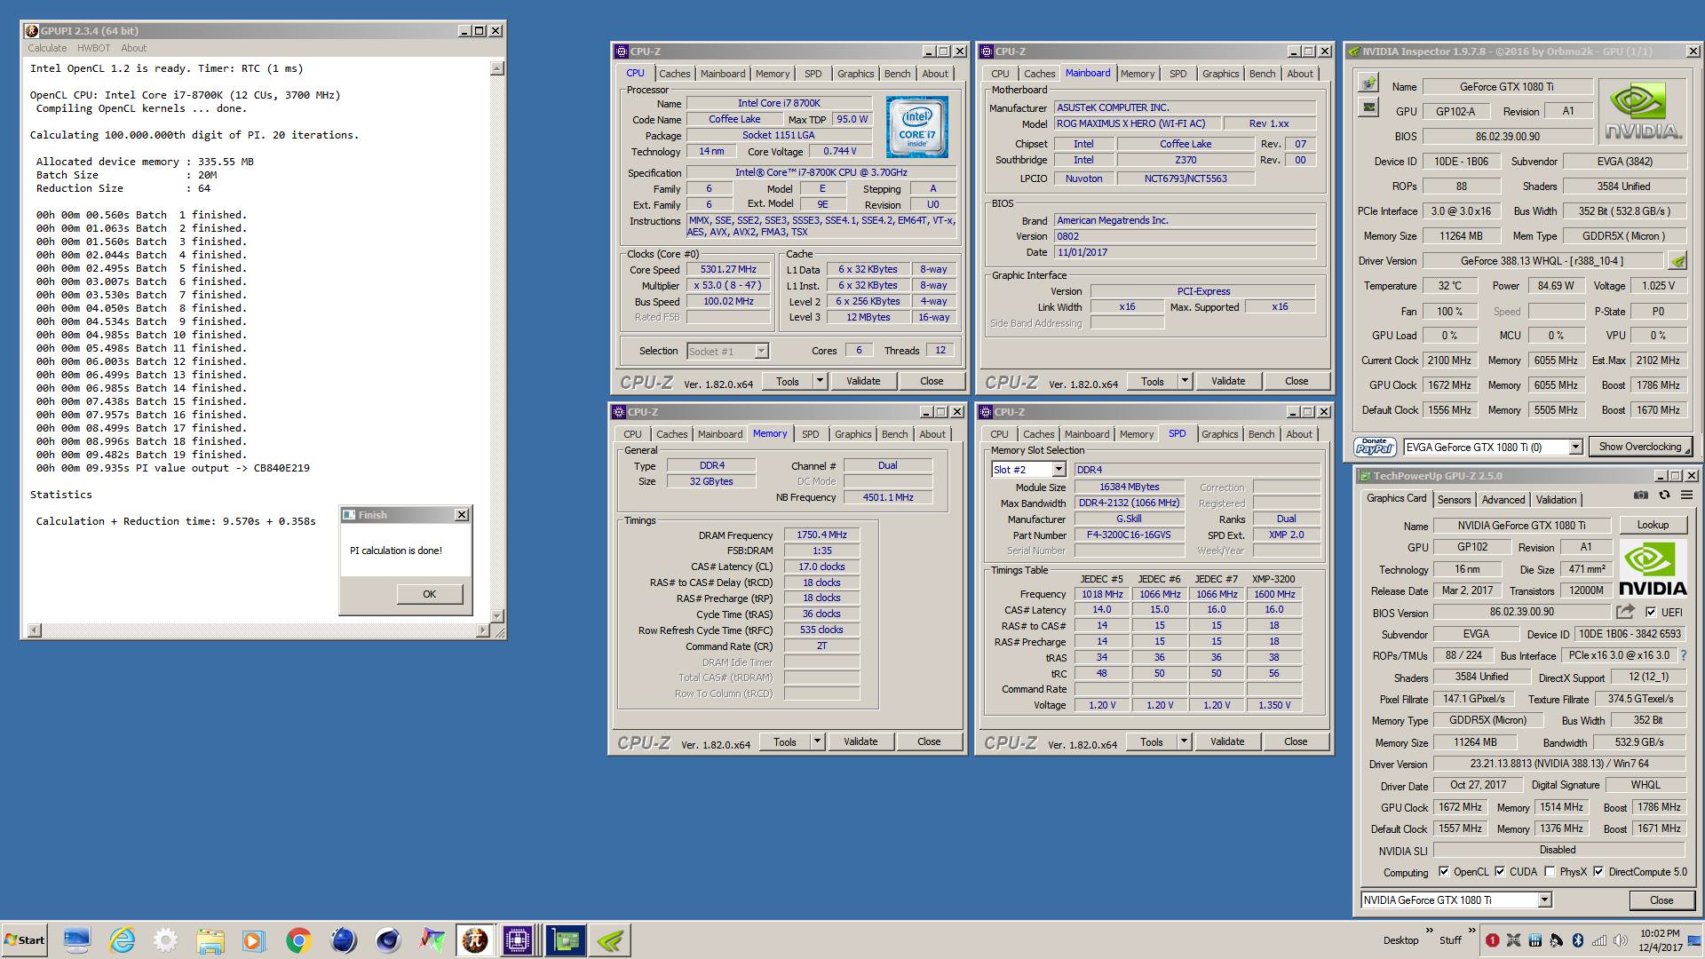The width and height of the screenshot is (1705, 959).
Task: Open the About menu in GPUPI
Action: click(134, 48)
